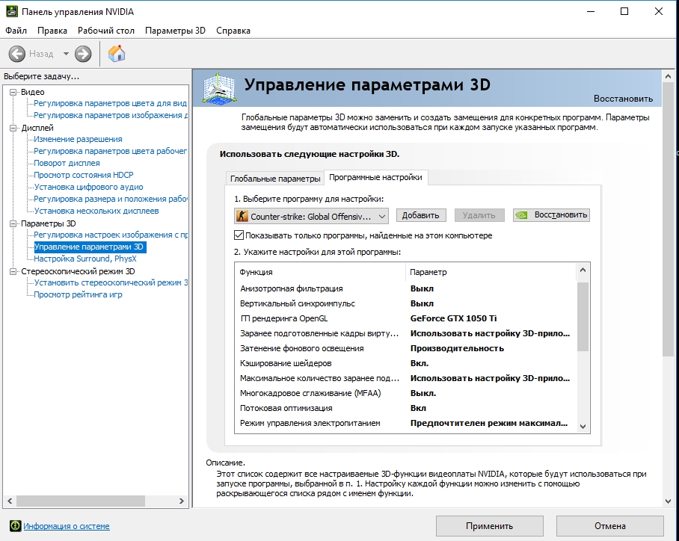
Task: Click main panel scroll-up arrow
Action: click(668, 77)
